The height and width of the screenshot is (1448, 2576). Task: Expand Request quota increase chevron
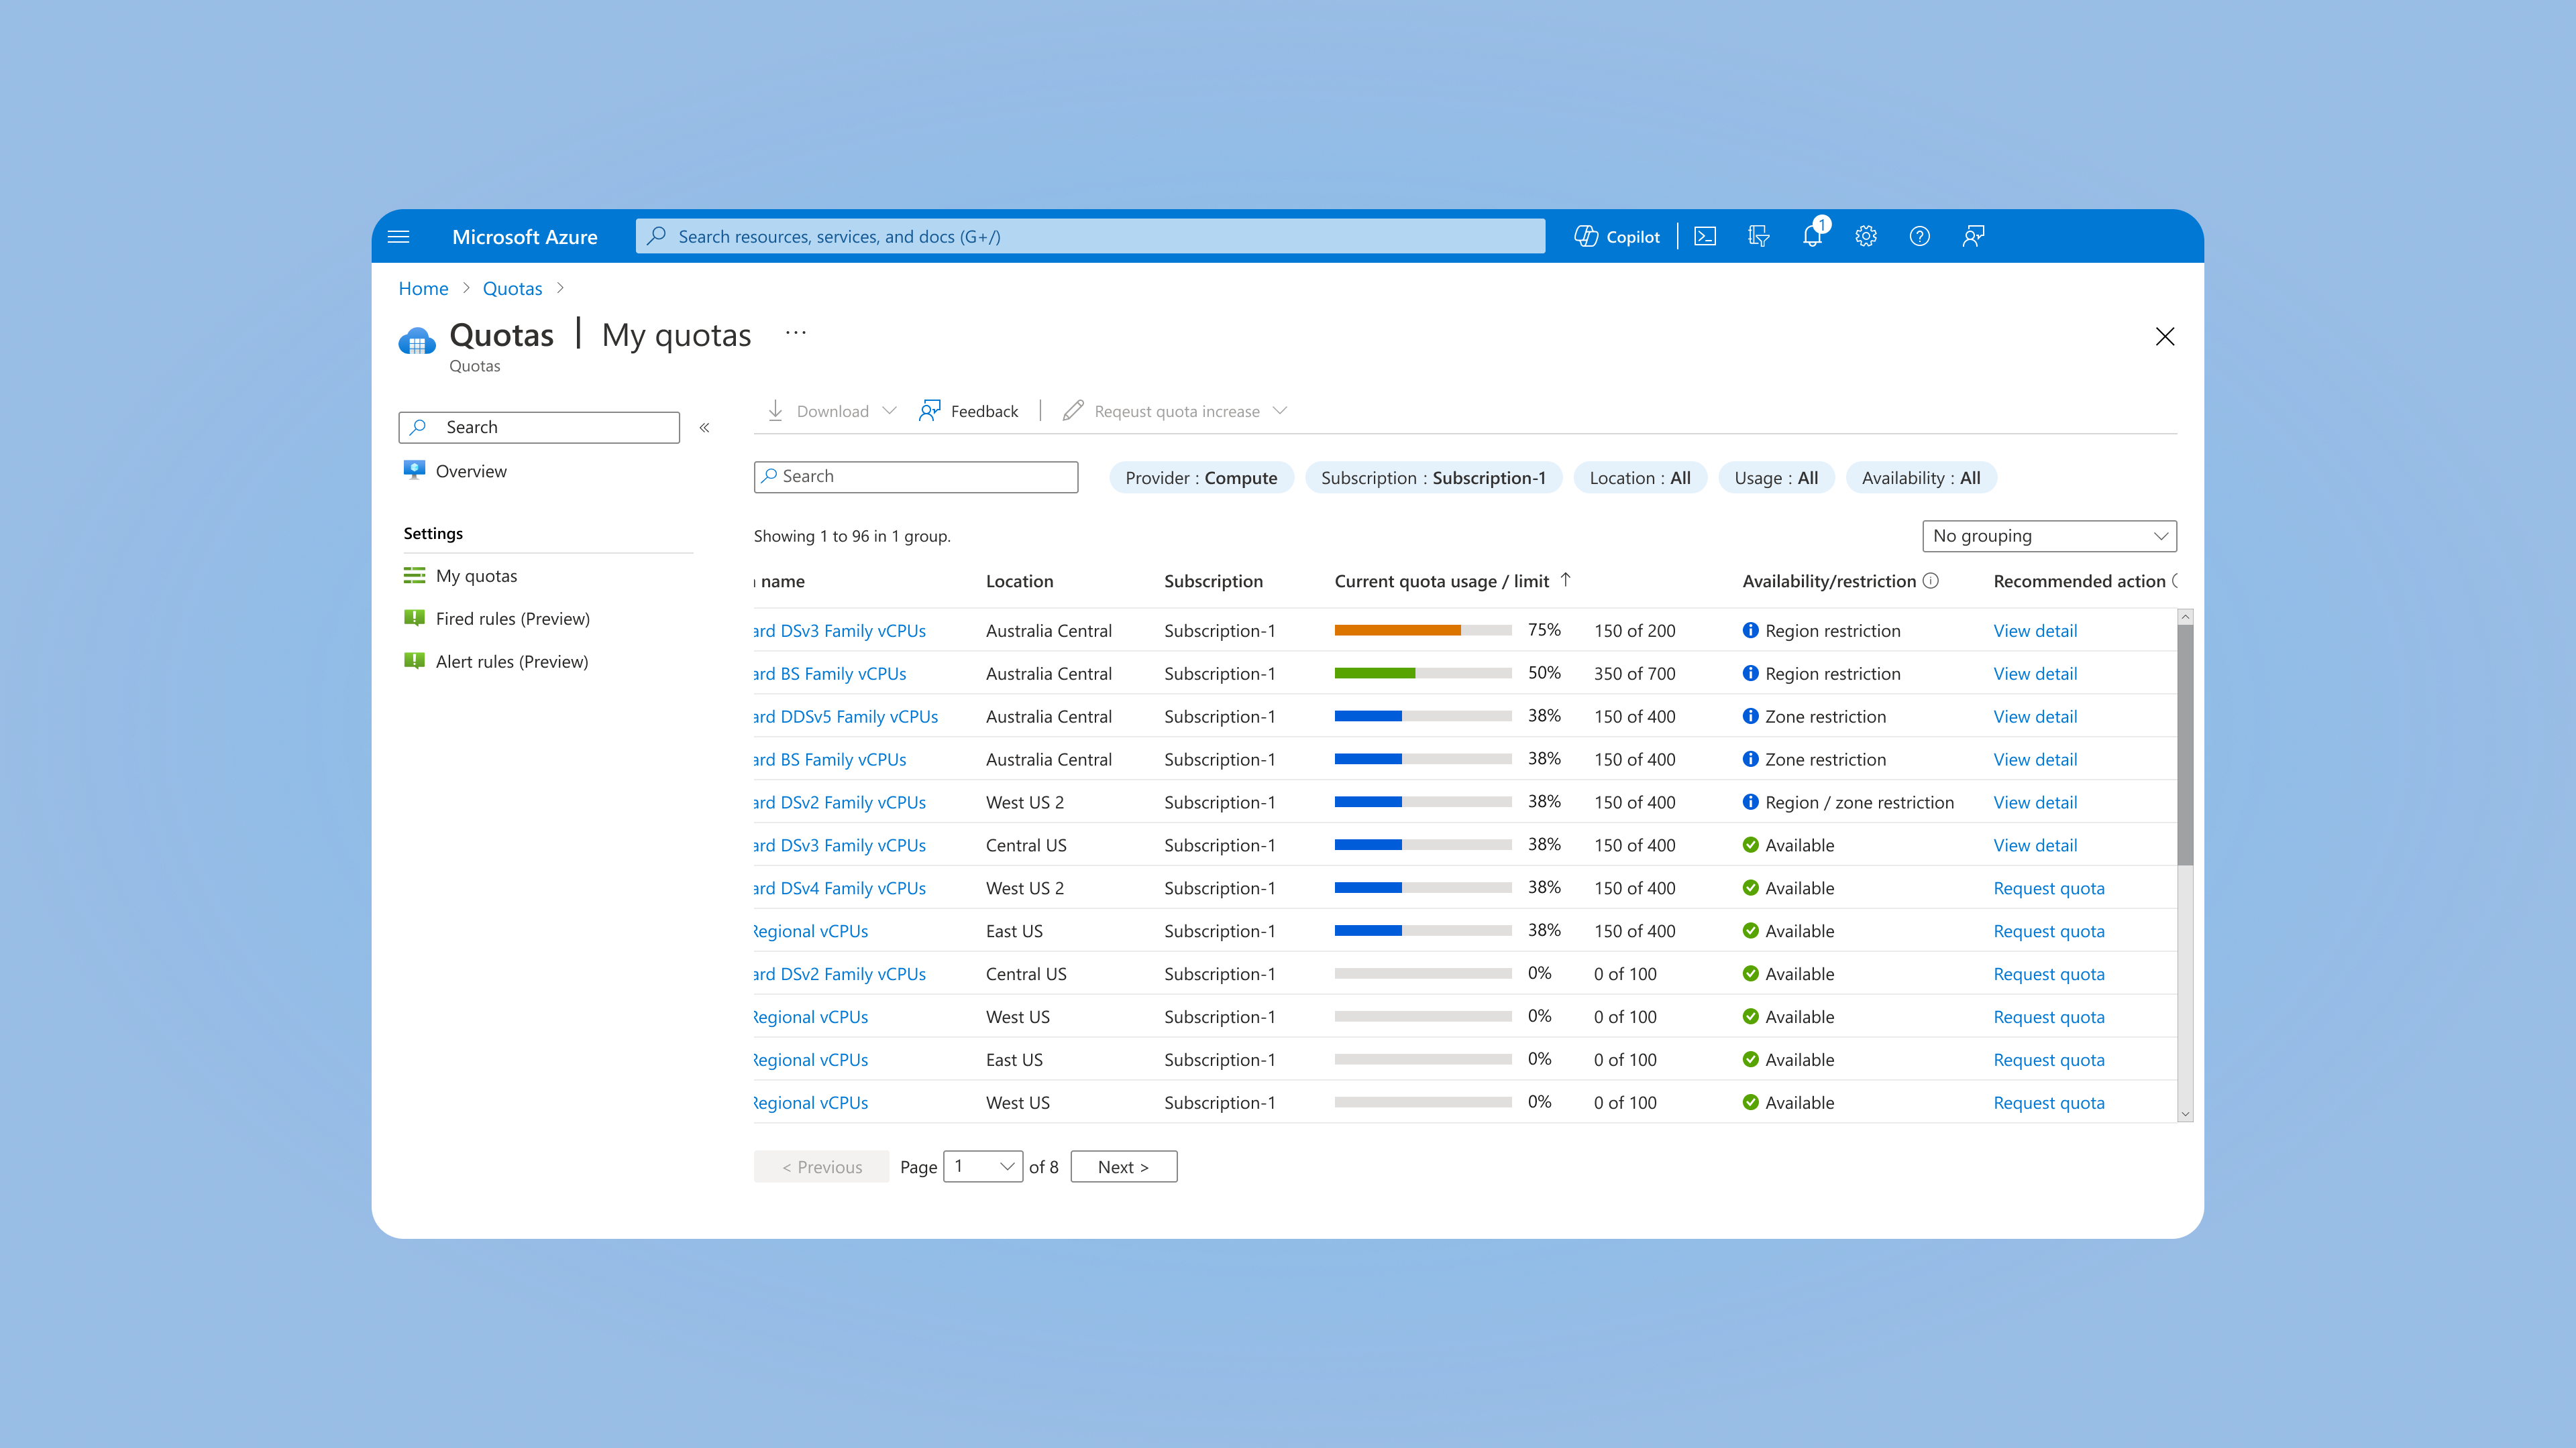[1280, 411]
